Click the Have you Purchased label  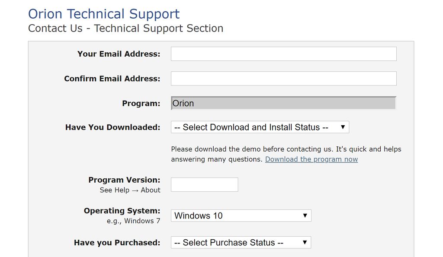[117, 243]
